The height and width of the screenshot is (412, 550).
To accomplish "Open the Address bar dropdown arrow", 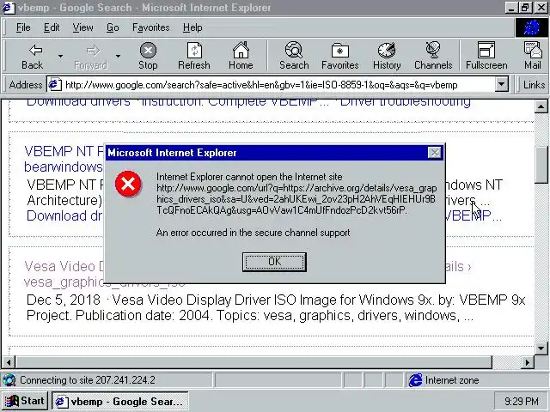I will (502, 85).
